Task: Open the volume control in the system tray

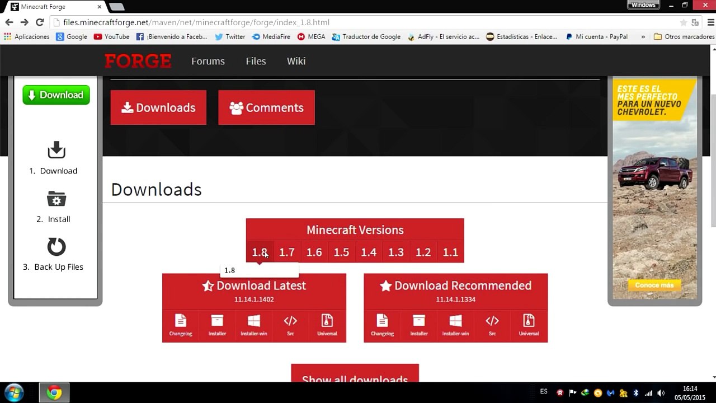Action: point(661,393)
